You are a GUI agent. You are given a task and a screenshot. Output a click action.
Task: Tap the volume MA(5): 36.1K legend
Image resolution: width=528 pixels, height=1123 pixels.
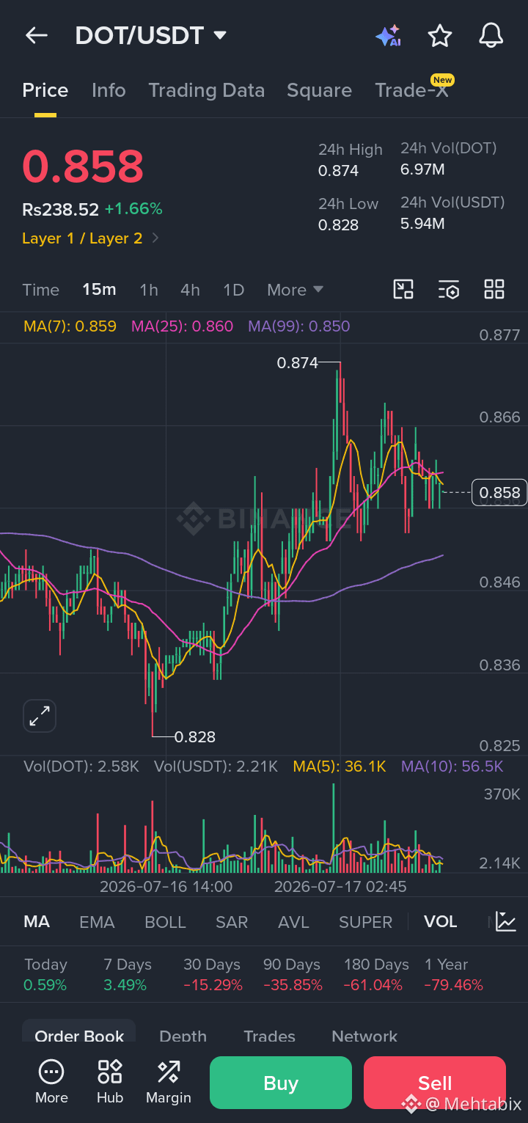340,767
